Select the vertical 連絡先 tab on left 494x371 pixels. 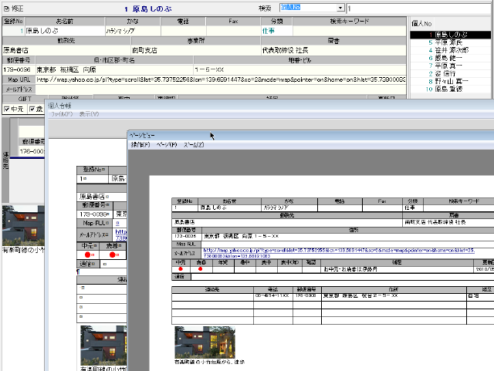pyautogui.click(x=5, y=160)
